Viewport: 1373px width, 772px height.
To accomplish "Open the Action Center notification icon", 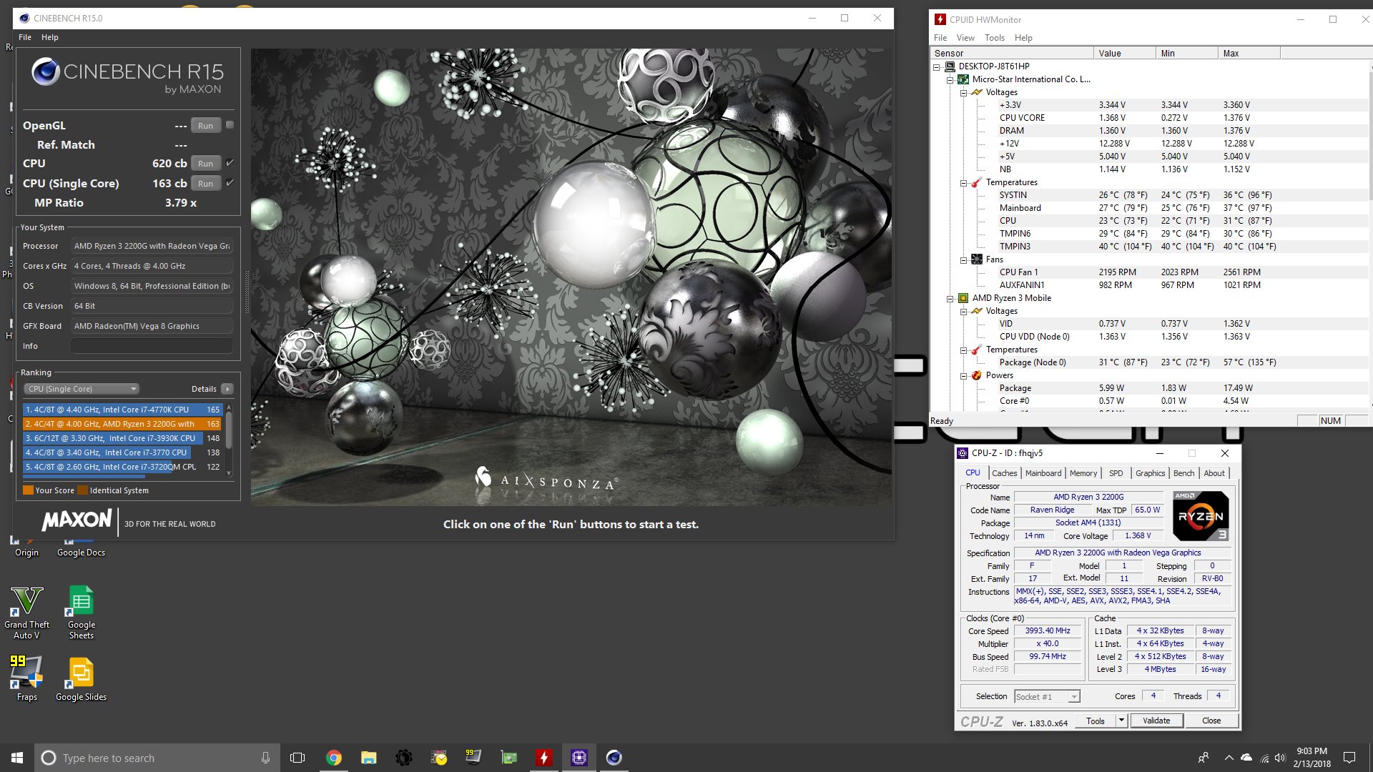I will coord(1349,758).
